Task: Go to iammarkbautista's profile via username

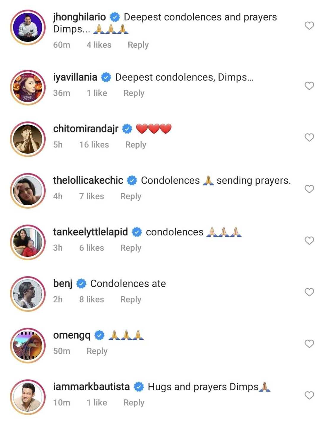Action: [x=91, y=387]
